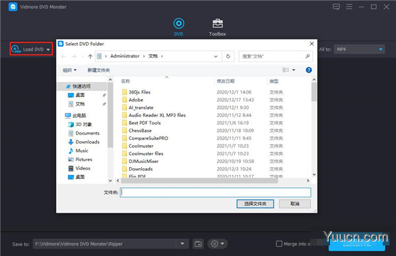Open Videos in navigation pane
The image size is (396, 256).
pyautogui.click(x=83, y=168)
